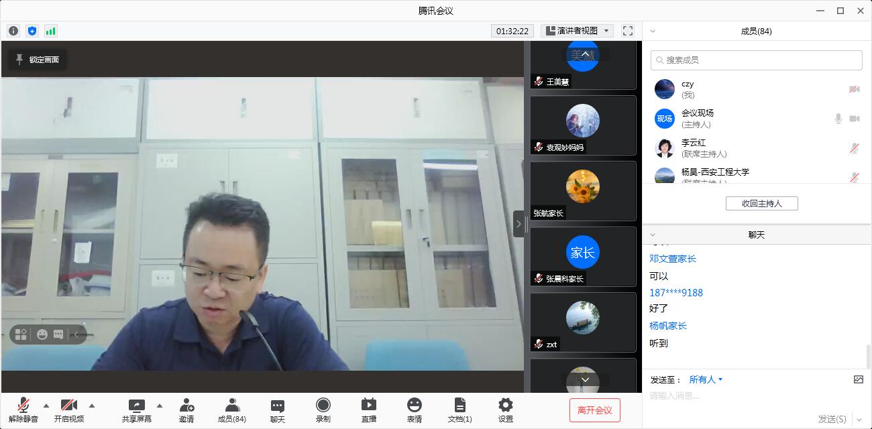Collapse the 成员(84) panel header
This screenshot has width=872, height=429.
[653, 31]
